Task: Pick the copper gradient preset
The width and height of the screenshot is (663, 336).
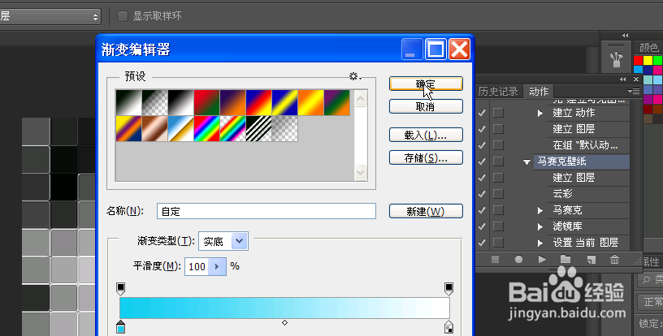Action: [154, 129]
